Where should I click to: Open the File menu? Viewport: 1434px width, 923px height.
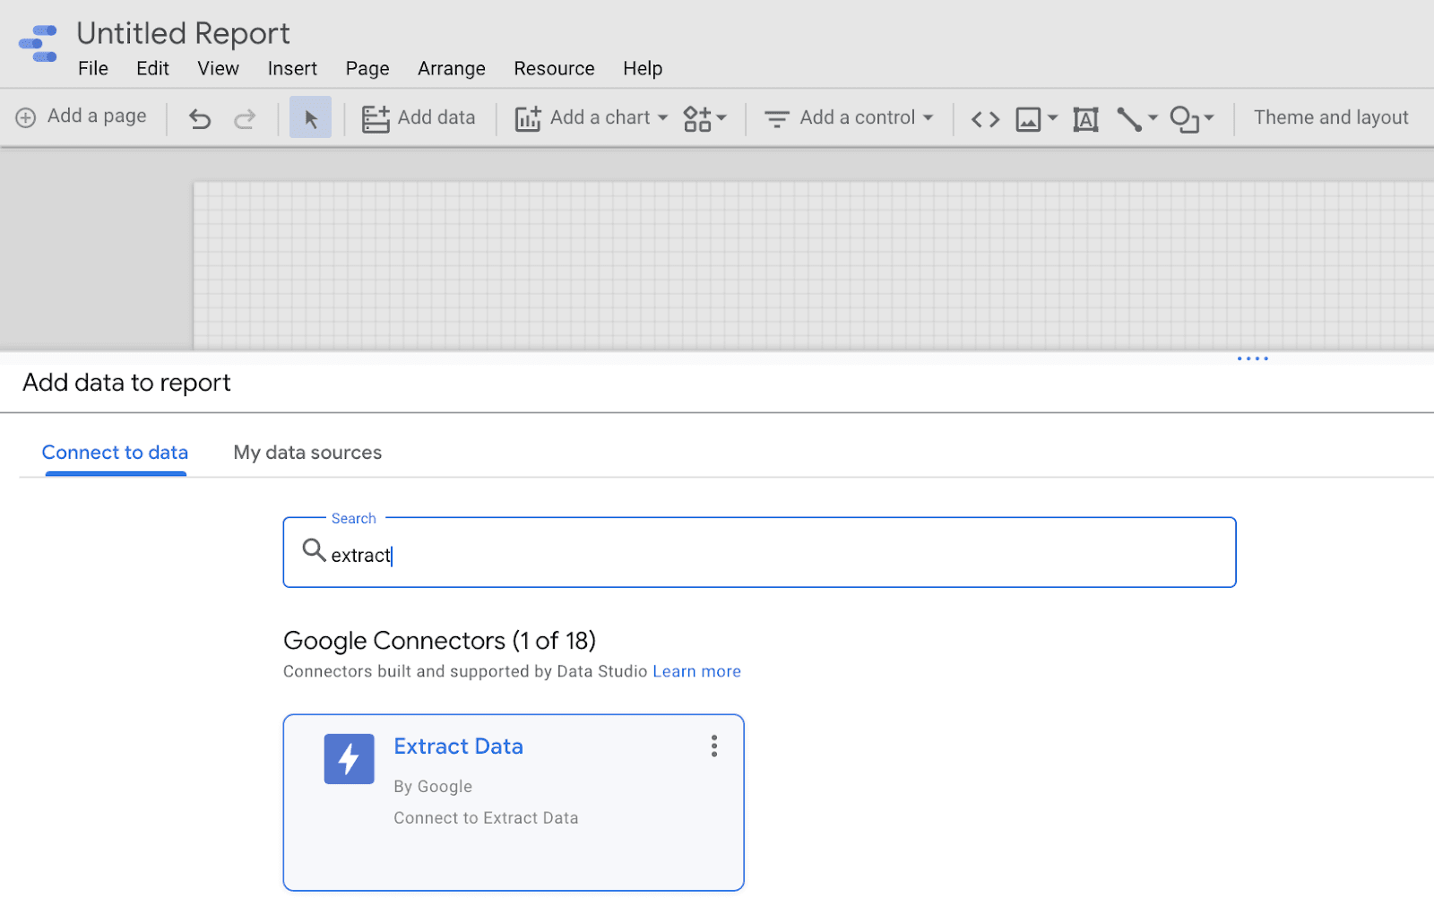pos(92,68)
